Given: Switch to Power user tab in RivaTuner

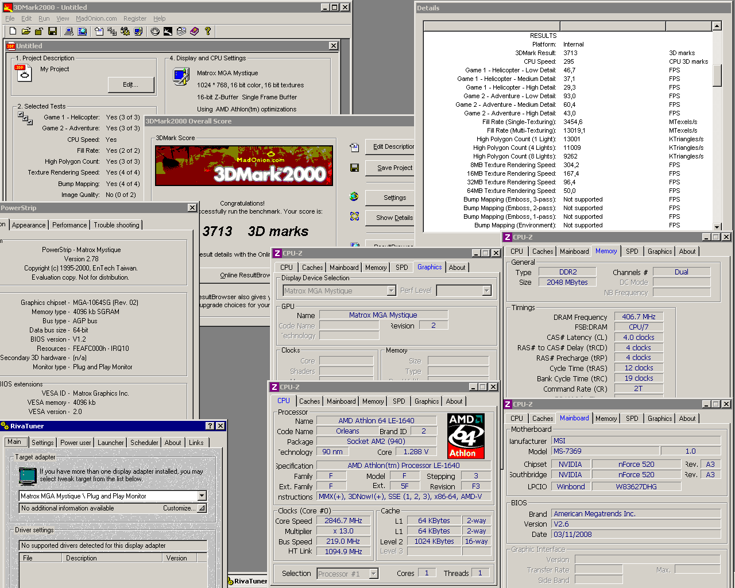Looking at the screenshot, I should point(75,443).
